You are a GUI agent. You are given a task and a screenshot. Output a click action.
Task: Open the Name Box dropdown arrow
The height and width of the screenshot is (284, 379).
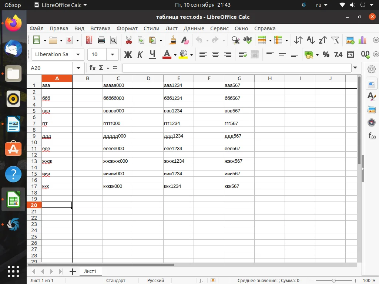[x=78, y=68]
